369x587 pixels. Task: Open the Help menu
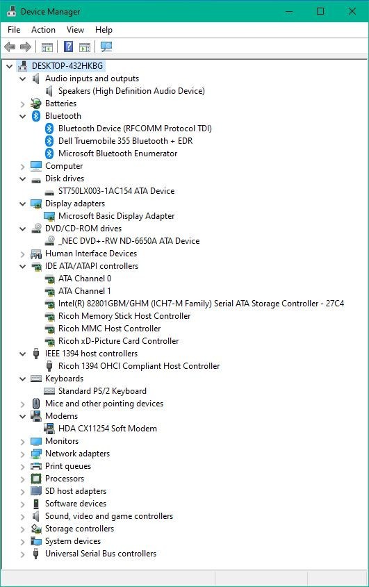pos(104,30)
